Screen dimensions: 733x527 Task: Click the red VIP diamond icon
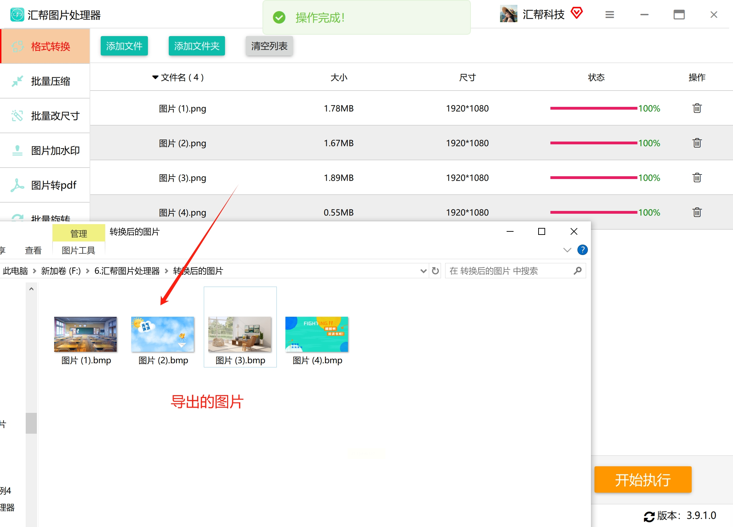577,14
